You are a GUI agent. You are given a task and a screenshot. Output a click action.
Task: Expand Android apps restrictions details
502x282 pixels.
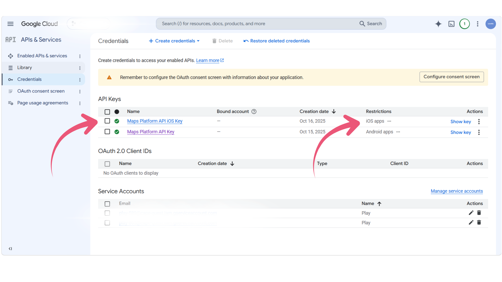click(398, 132)
